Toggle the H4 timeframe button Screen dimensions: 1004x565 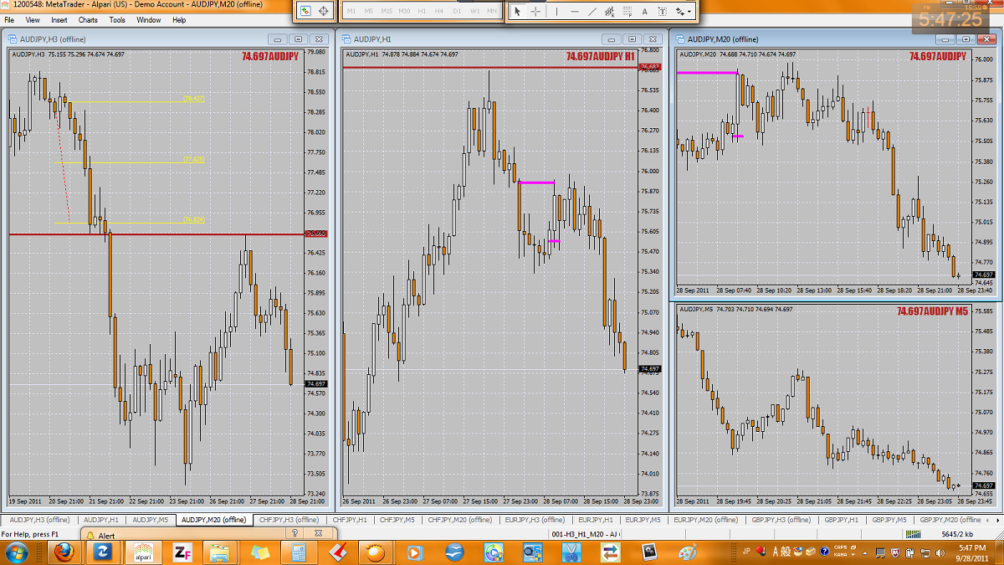[439, 12]
